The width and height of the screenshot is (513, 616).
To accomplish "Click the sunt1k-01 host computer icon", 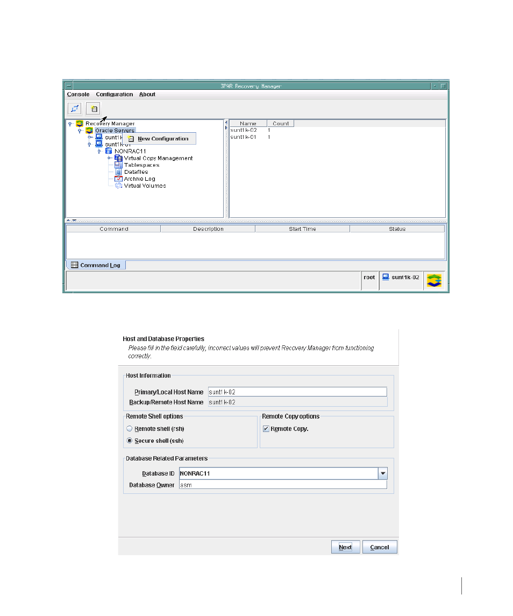I will 99,144.
